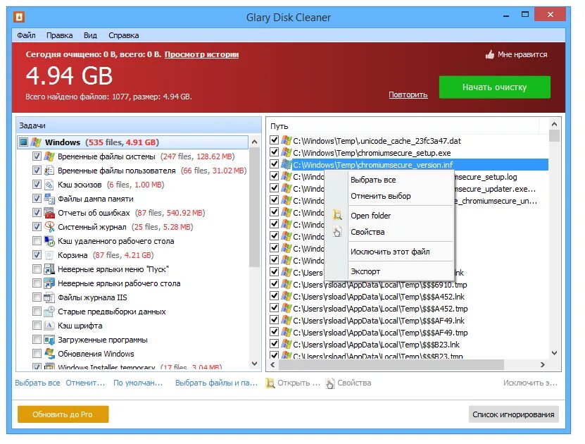Enable 'Кэш удаленного рабочего стола' checkbox
Viewport: 585px width, 444px height.
[x=37, y=241]
